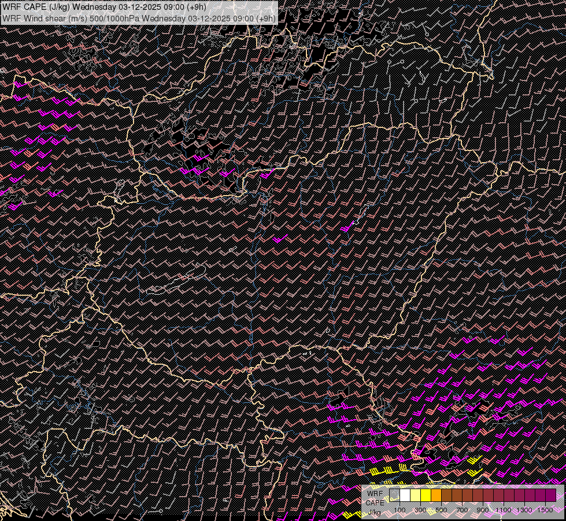Screen dimensions: 566x521
Task: Click the transparent first legend swatch
Action: 394,495
